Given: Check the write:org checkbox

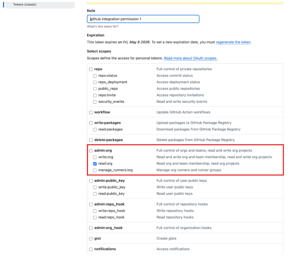Looking at the screenshot, I should (x=95, y=157).
